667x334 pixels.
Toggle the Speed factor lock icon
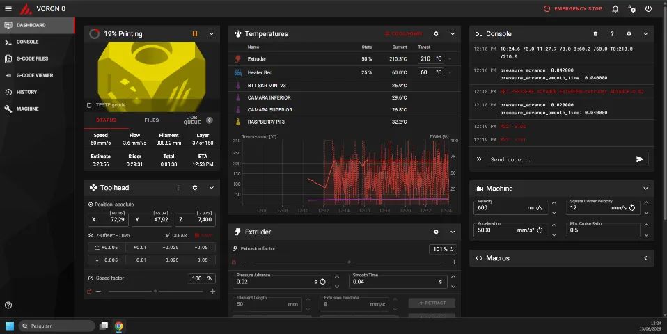(x=89, y=291)
